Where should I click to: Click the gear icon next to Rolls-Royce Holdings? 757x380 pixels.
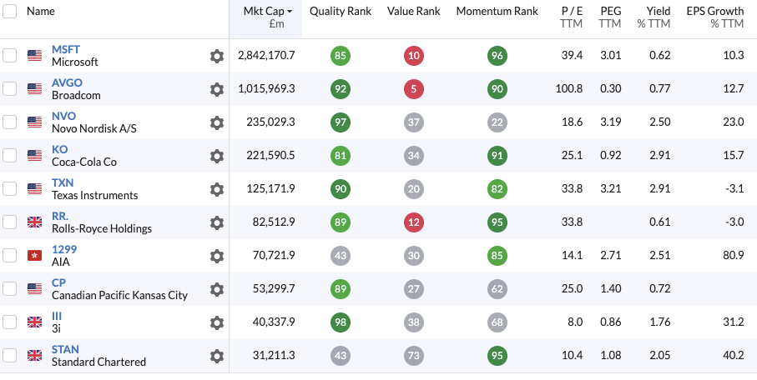(217, 222)
